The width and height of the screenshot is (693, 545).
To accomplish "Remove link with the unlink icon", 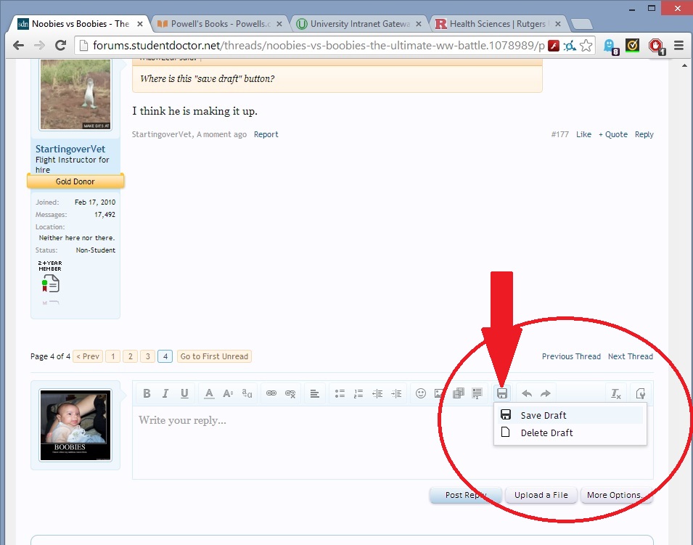I will point(290,393).
